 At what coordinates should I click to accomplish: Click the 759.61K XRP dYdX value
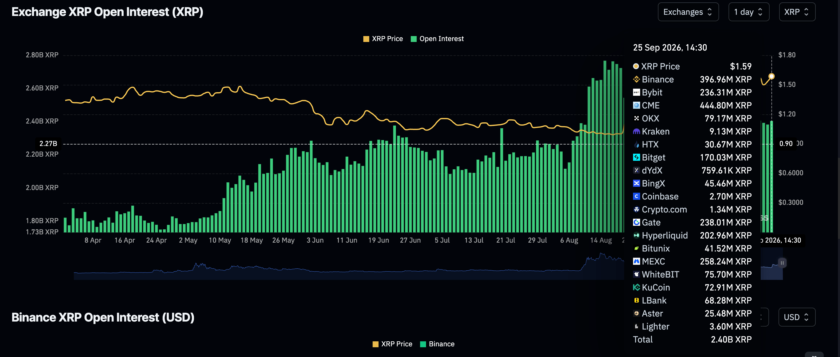click(726, 170)
